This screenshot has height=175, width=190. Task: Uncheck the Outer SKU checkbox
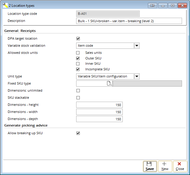coord(78,58)
